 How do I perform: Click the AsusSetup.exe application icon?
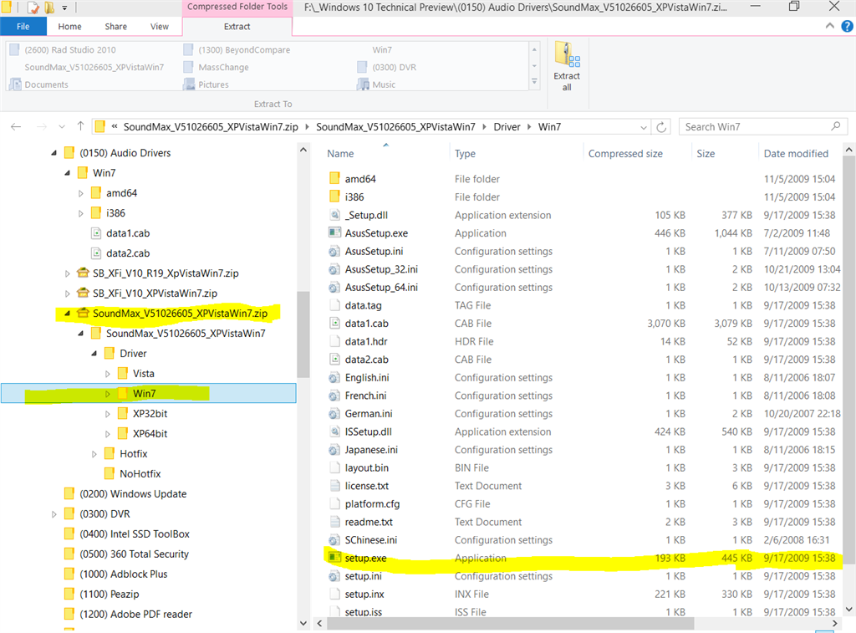click(x=334, y=232)
